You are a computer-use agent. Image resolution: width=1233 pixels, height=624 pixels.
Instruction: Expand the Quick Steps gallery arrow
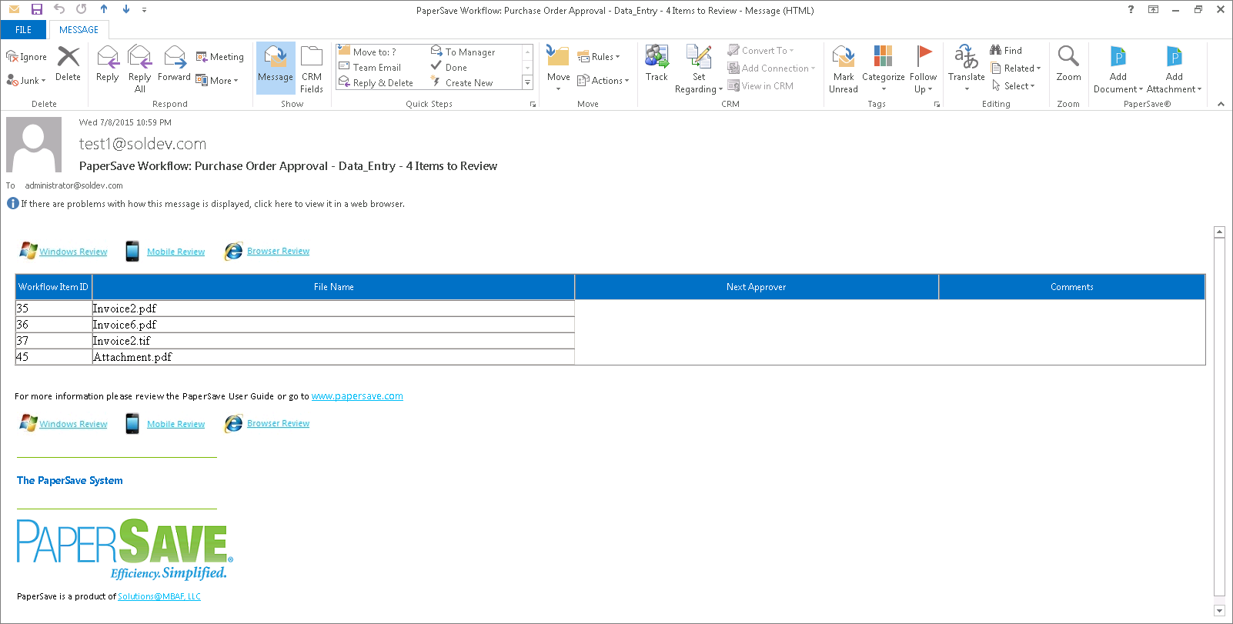click(527, 82)
